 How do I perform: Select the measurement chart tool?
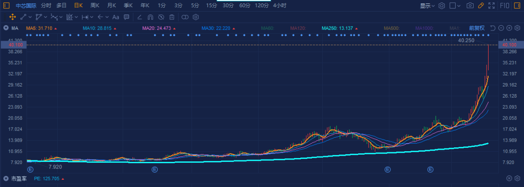click(x=69, y=17)
